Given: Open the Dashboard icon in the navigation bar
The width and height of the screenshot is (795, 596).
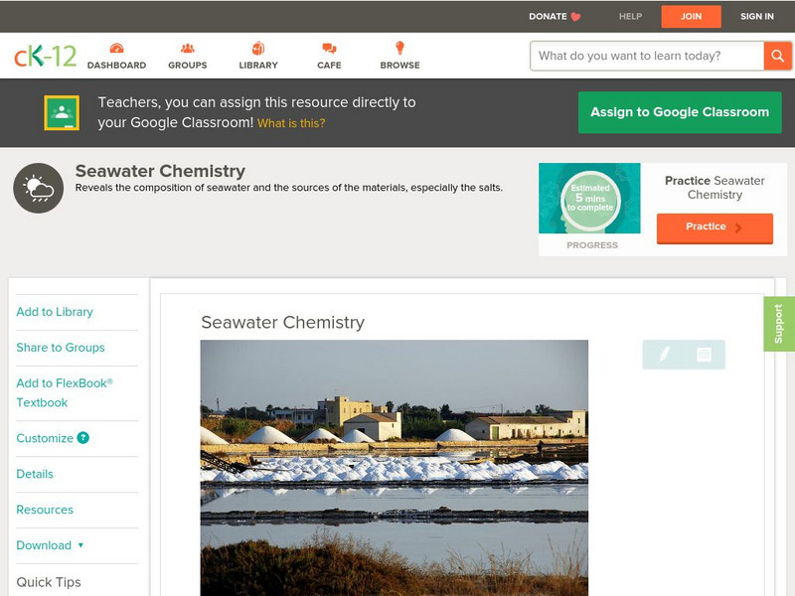Looking at the screenshot, I should [x=119, y=46].
